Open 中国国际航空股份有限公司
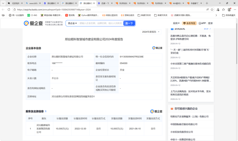The image size is (238, 141). [184, 124]
